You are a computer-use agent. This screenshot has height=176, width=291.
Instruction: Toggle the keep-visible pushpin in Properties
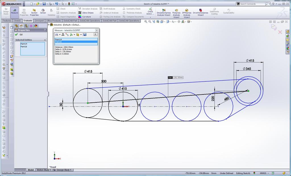pyautogui.click(x=21, y=35)
